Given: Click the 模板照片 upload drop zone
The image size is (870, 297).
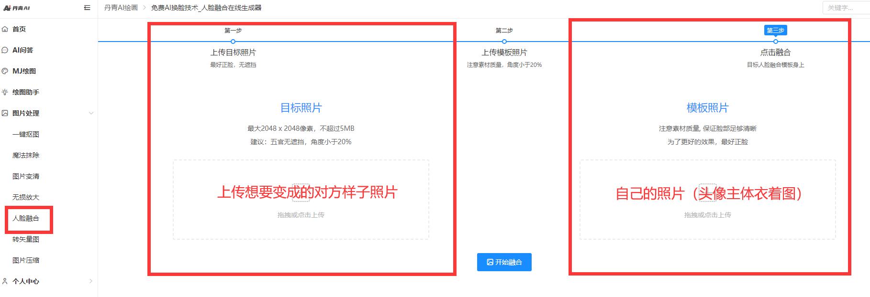Looking at the screenshot, I should pos(707,200).
